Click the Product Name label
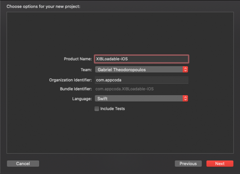The image size is (240, 174). pos(78,59)
